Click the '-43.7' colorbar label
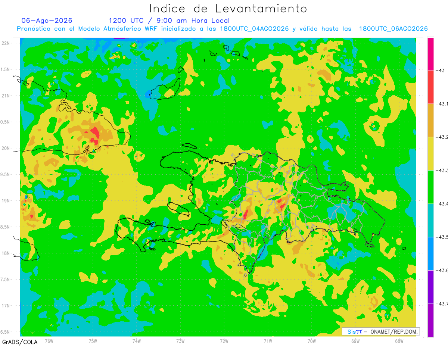 (x=441, y=303)
